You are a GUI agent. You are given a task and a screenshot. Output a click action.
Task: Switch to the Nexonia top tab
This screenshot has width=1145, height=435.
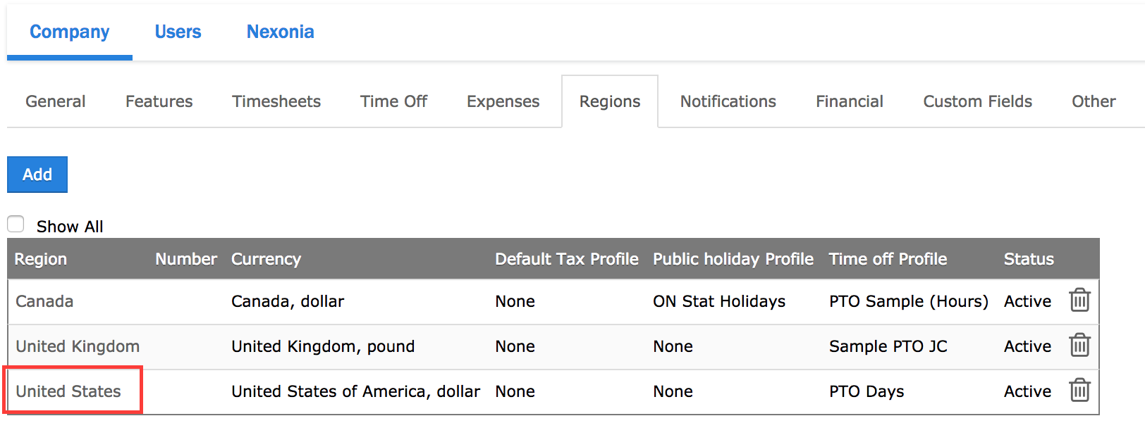[x=280, y=32]
